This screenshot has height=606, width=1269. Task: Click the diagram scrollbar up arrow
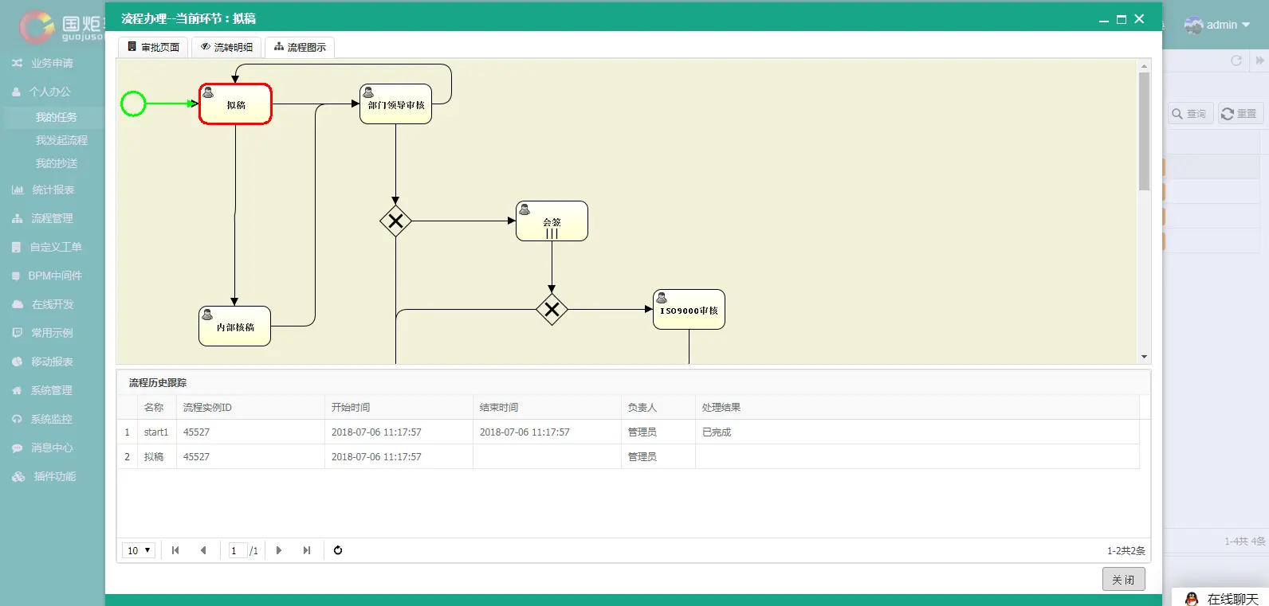(x=1145, y=66)
